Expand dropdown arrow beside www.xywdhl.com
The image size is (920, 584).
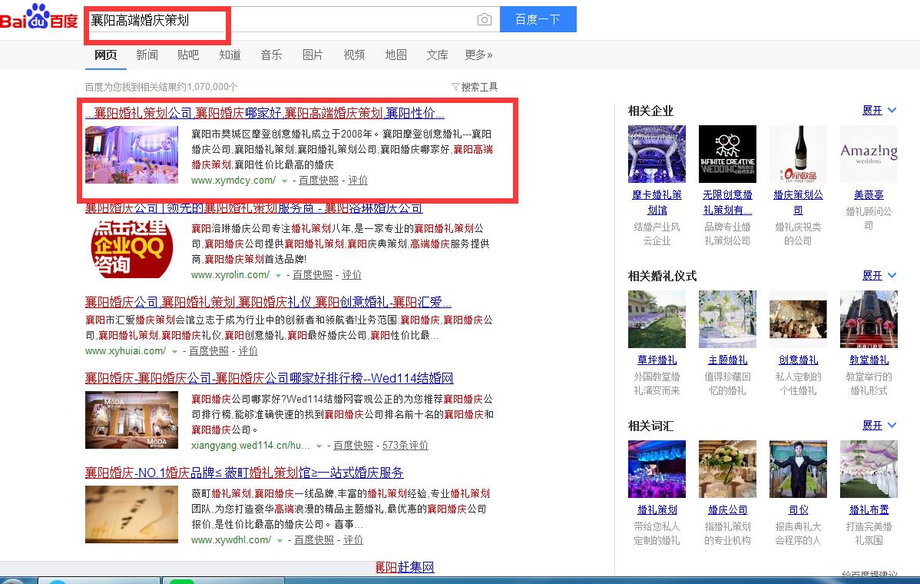tap(280, 540)
